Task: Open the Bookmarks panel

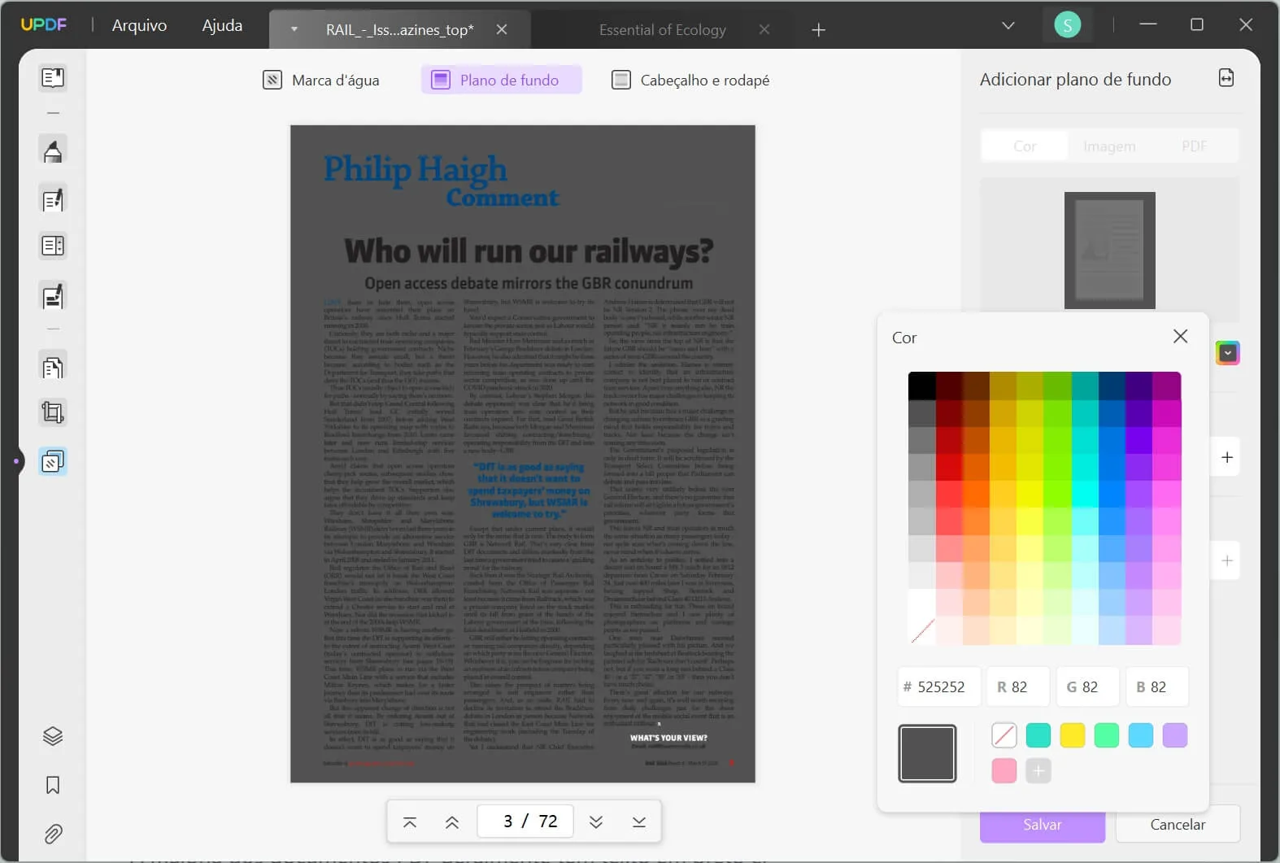Action: 53,785
